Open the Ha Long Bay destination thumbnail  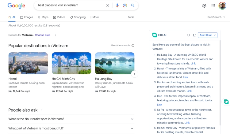114,63
